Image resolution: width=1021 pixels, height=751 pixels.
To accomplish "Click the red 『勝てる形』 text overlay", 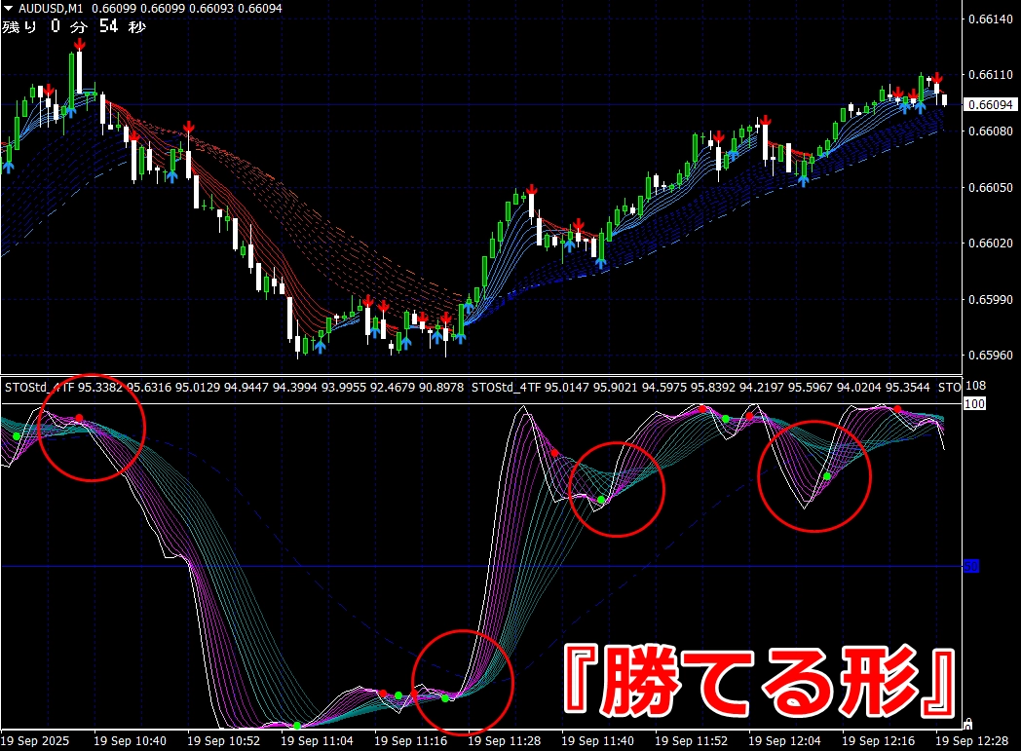I will [x=760, y=680].
